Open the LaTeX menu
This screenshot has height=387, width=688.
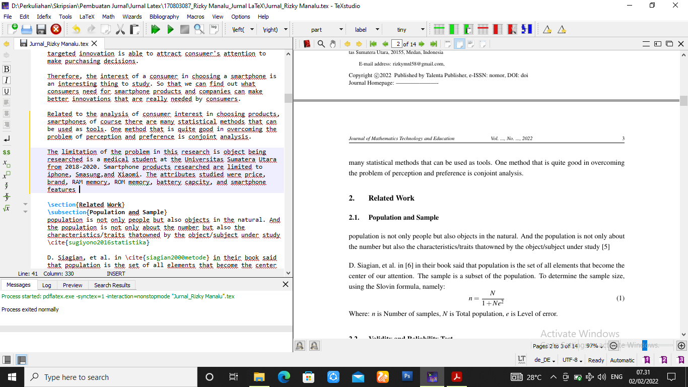tap(87, 17)
